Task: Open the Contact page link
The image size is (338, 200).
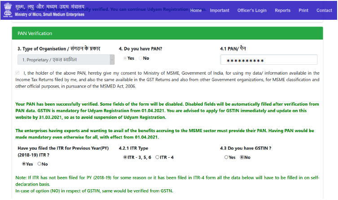Action: [324, 10]
